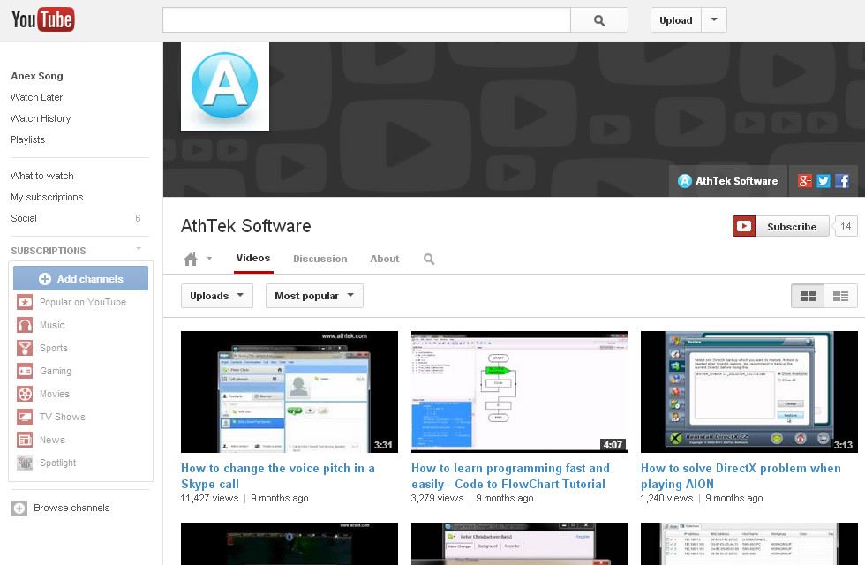
Task: Click the YouTube logo
Action: pos(43,19)
